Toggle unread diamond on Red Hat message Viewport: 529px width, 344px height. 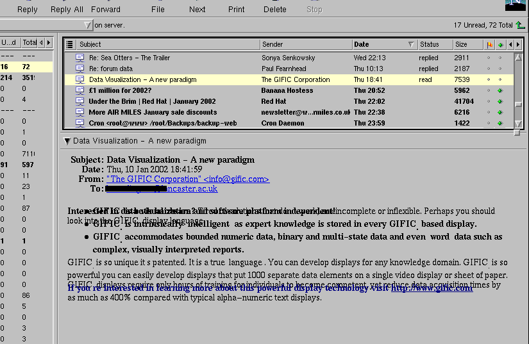tap(500, 101)
